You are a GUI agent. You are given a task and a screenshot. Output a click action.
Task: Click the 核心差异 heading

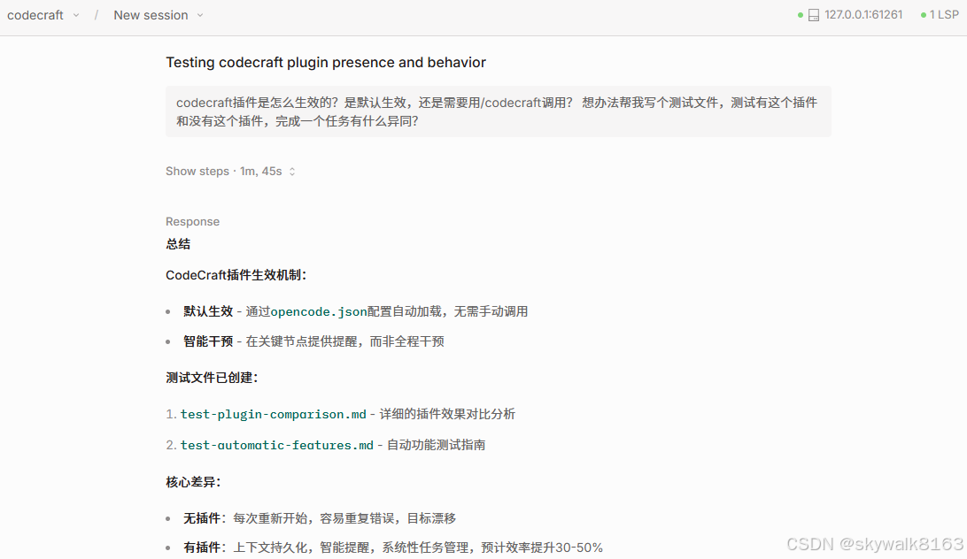193,482
